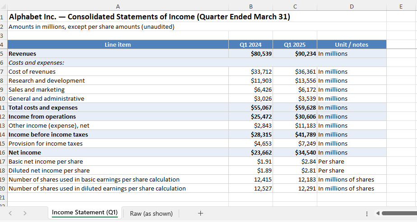Select 'Income before income taxes' label cell
This screenshot has height=222, width=417.
(x=118, y=134)
